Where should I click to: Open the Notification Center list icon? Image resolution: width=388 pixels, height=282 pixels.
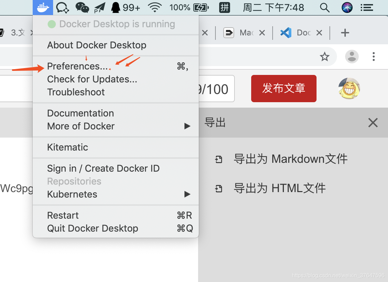point(367,8)
